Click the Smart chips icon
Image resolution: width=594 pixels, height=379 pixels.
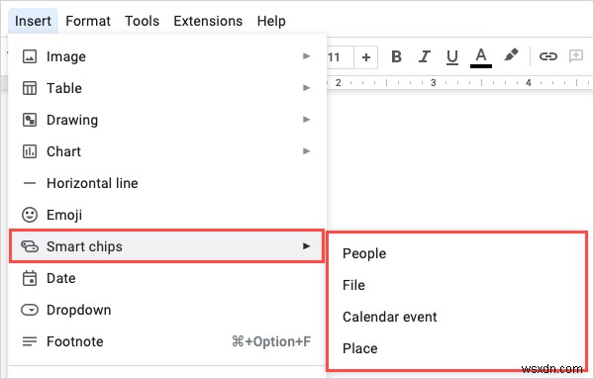(30, 246)
